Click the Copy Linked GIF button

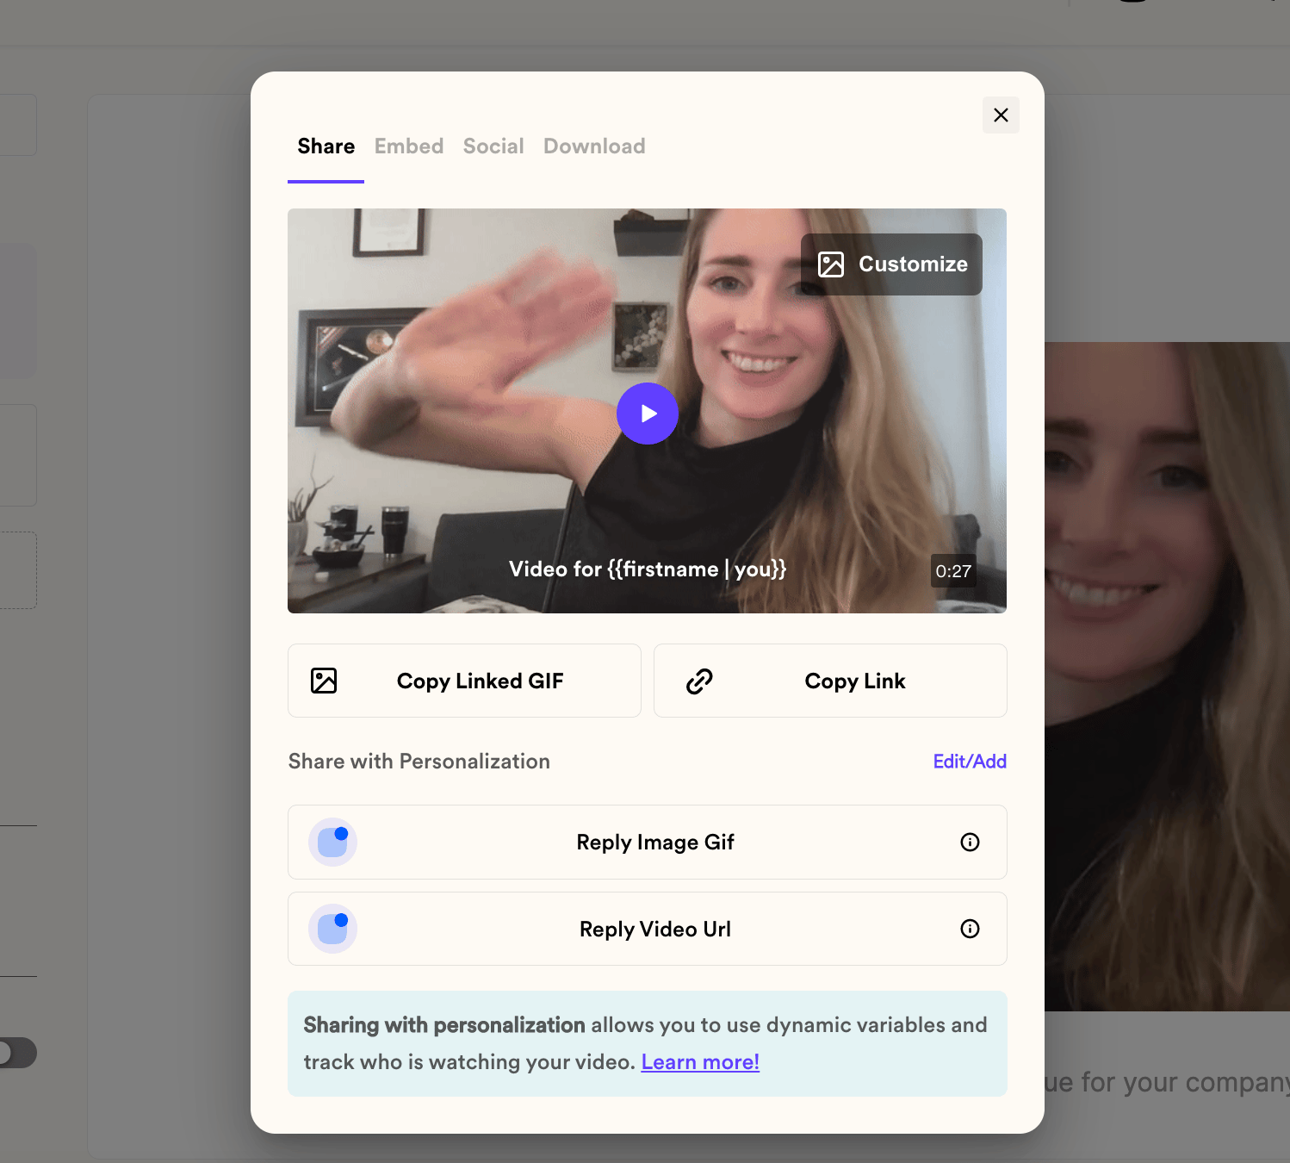(464, 681)
